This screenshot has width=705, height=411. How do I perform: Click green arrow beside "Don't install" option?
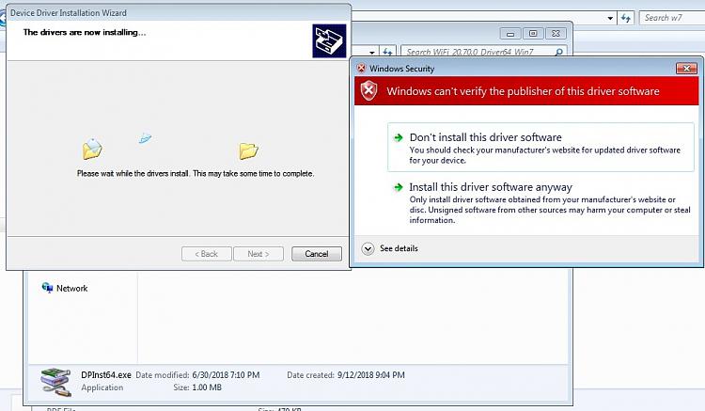coord(399,137)
